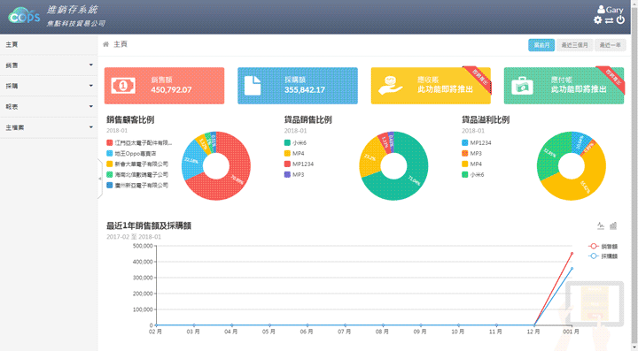Select the 最近三個月 period tab
Viewport: 638px width, 351px height.
click(574, 45)
